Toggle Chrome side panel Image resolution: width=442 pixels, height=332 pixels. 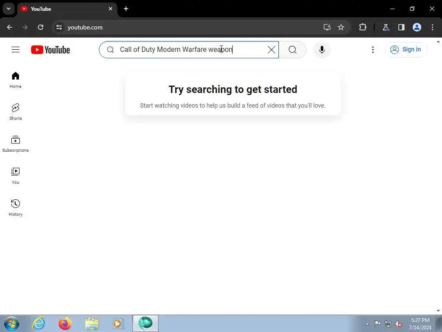point(401,27)
